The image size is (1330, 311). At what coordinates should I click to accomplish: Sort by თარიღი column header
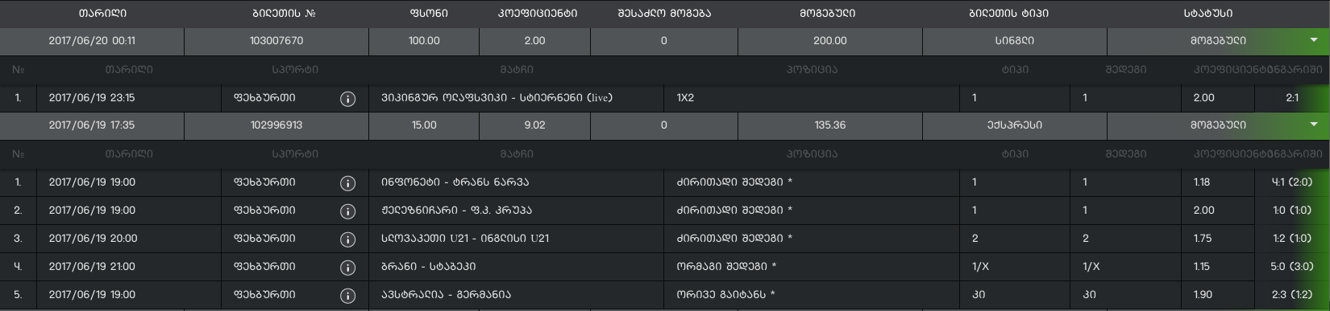[102, 14]
